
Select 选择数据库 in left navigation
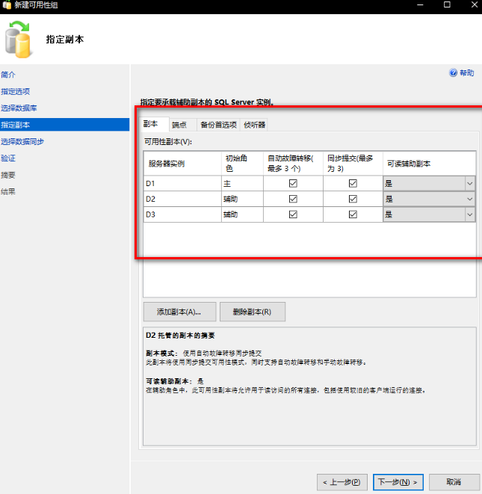(19, 108)
